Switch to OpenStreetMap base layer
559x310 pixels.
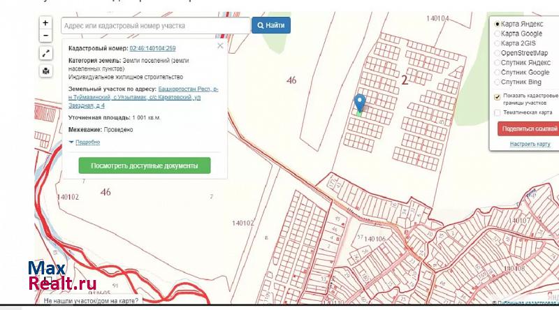click(x=498, y=53)
